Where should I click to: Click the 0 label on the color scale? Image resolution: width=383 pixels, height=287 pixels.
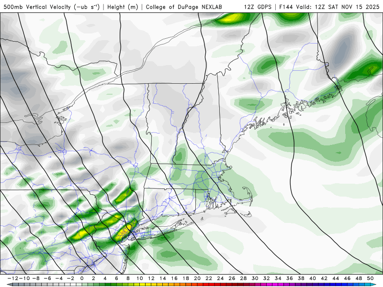pyautogui.click(x=82, y=278)
